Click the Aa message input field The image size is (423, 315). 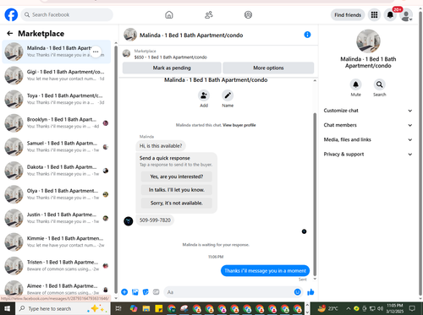click(233, 292)
